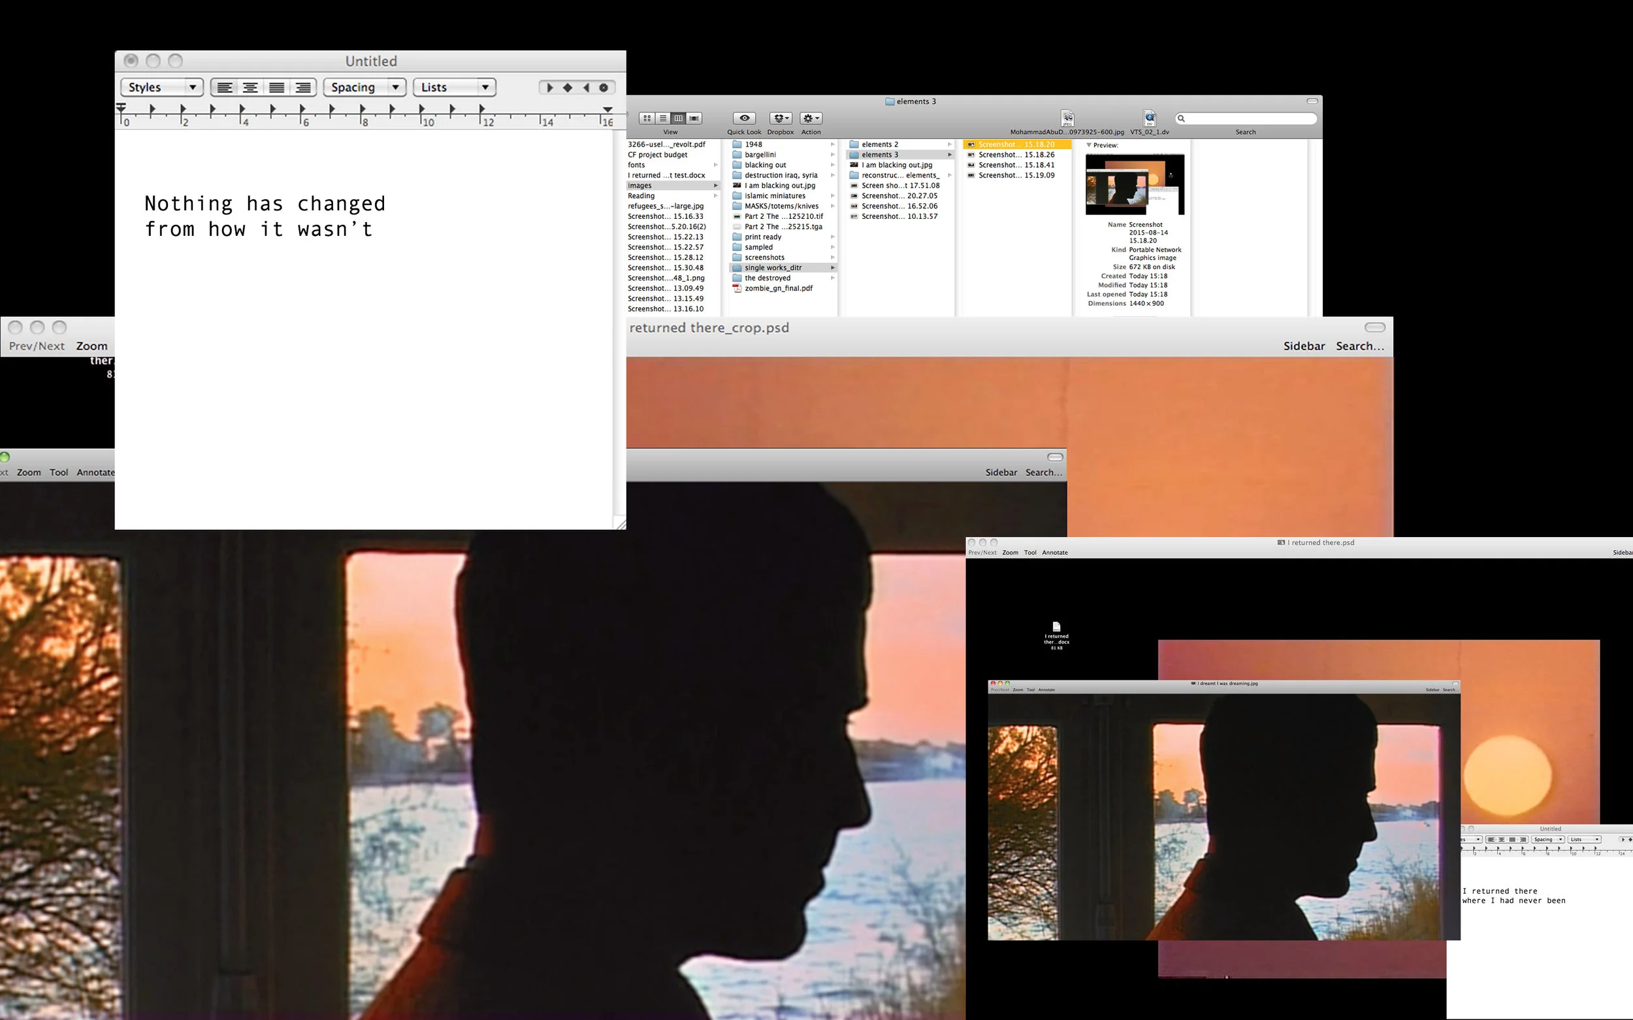The height and width of the screenshot is (1020, 1633).
Task: Select Screenshot... 15.18.26 file icon
Action: click(971, 154)
